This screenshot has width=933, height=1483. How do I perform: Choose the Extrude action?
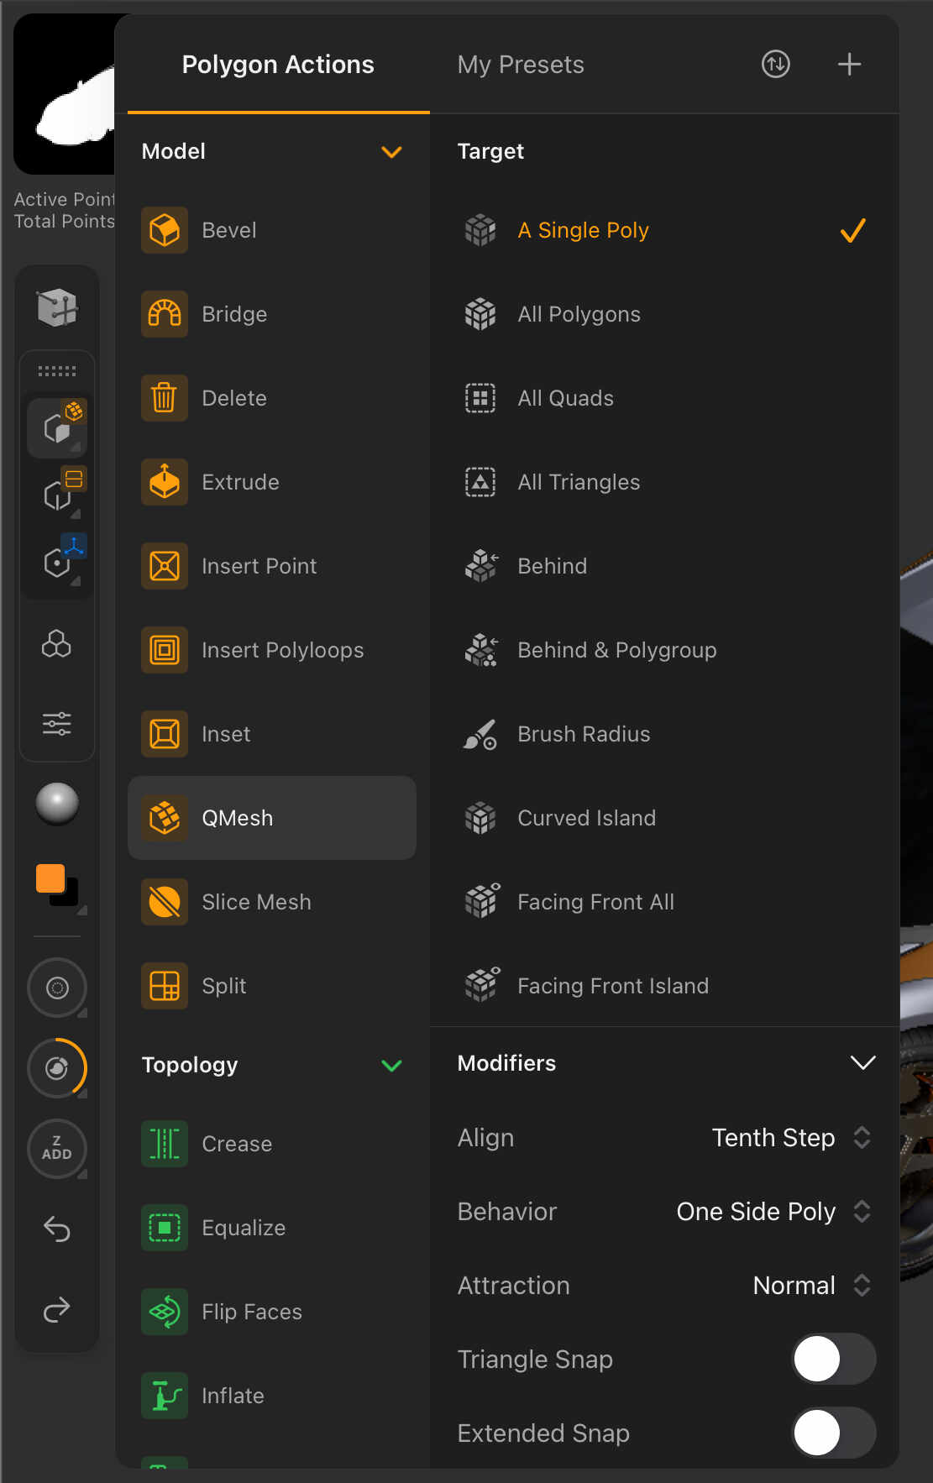click(240, 482)
